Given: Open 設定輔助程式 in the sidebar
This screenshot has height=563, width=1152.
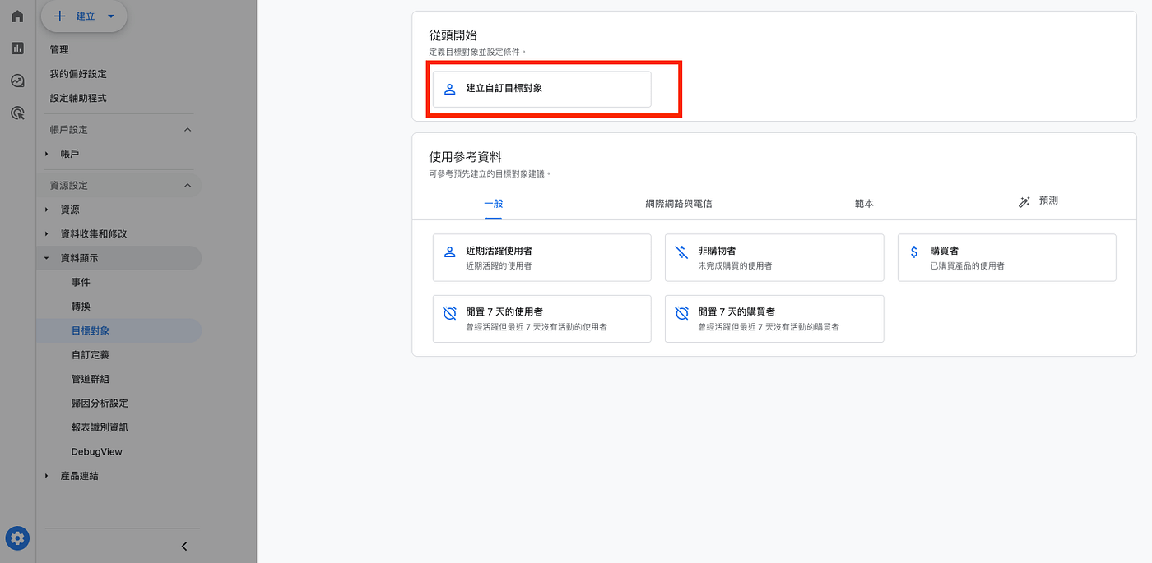Looking at the screenshot, I should (x=78, y=99).
